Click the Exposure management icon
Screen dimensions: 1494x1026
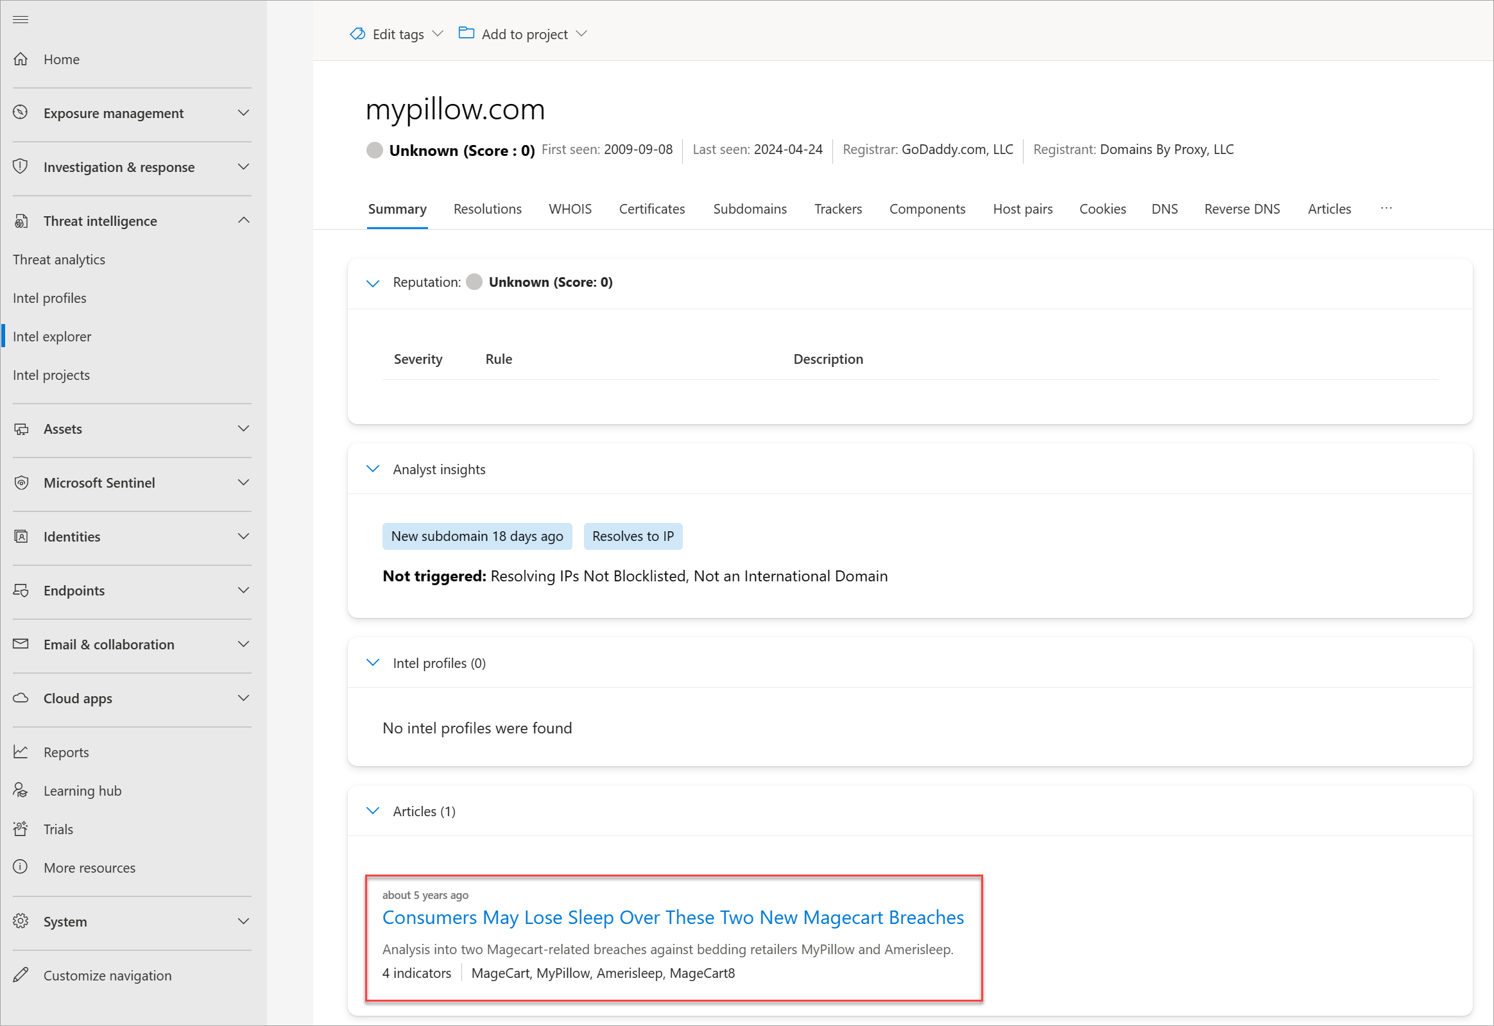(x=21, y=112)
